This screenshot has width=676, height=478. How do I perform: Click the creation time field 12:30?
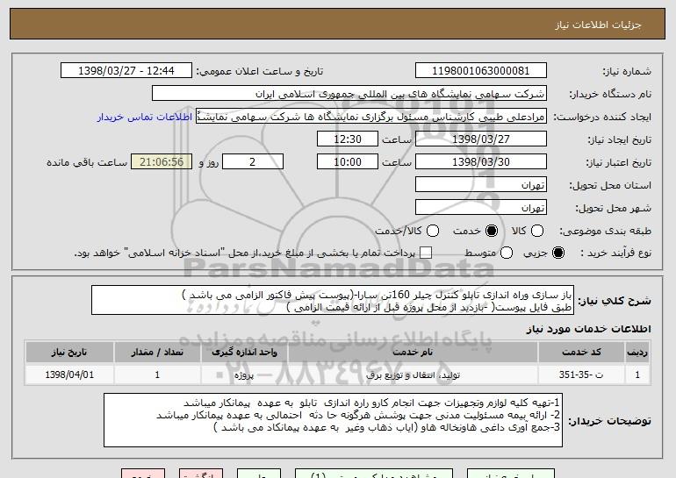(348, 139)
